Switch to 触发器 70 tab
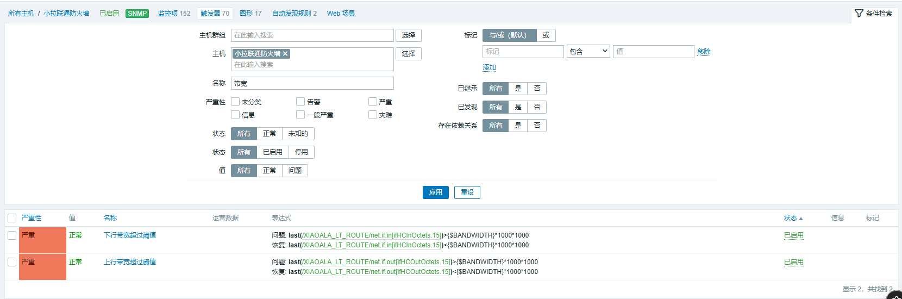 click(x=215, y=14)
